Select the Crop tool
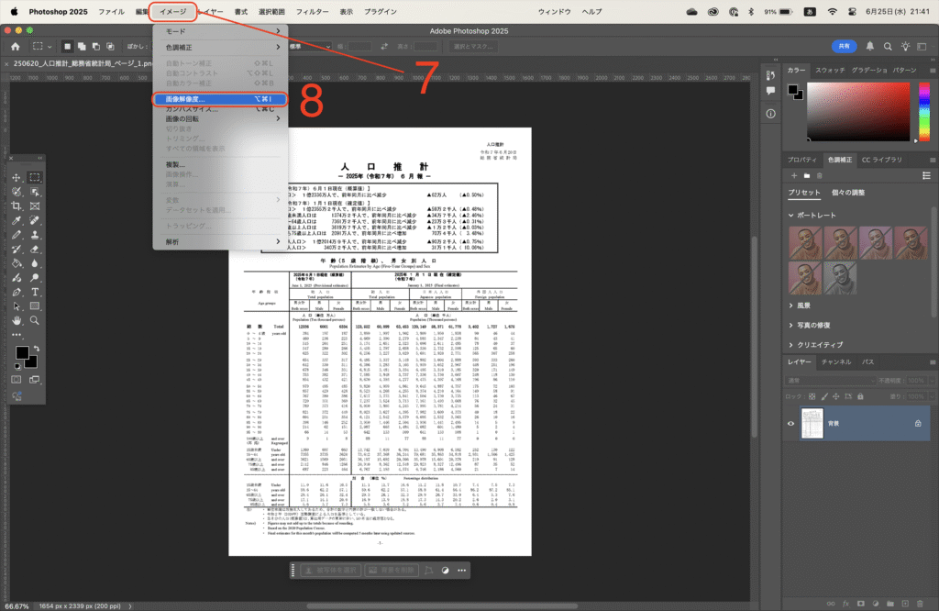This screenshot has width=939, height=611. click(x=17, y=206)
